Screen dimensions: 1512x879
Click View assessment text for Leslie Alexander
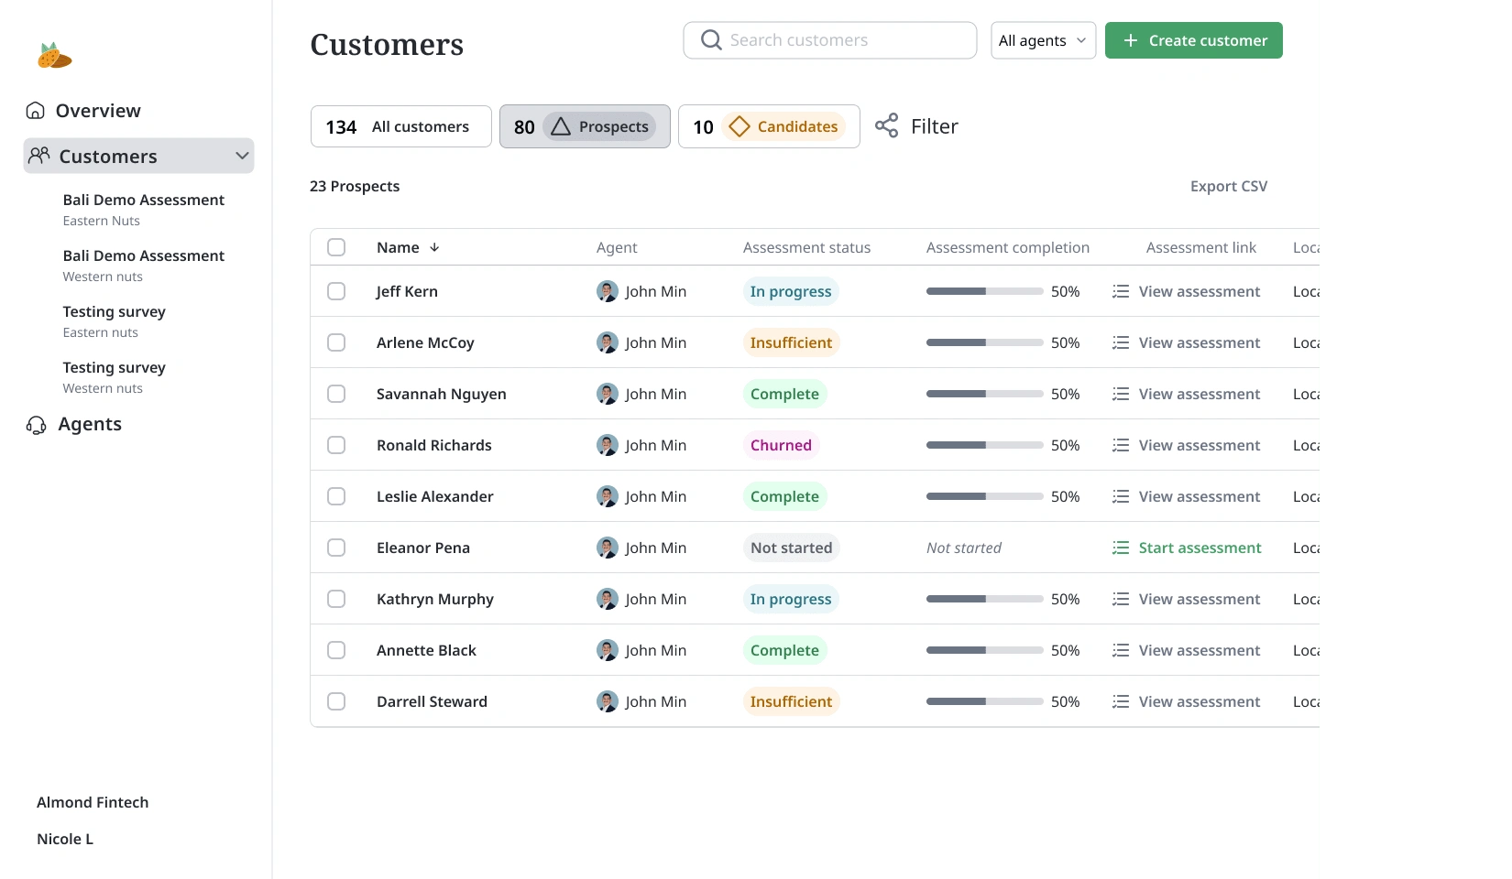(x=1200, y=496)
